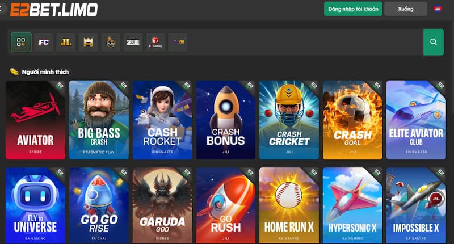Click the corner badge on Hypersonic X card
Viewport: 454px width, 244px height.
377,173
